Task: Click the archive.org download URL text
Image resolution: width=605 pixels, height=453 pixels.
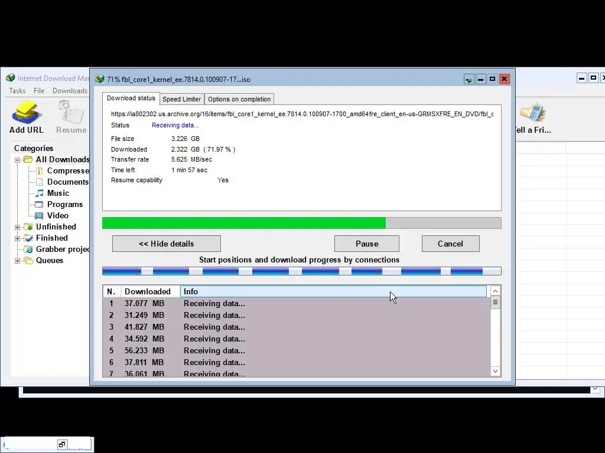Action: click(302, 114)
